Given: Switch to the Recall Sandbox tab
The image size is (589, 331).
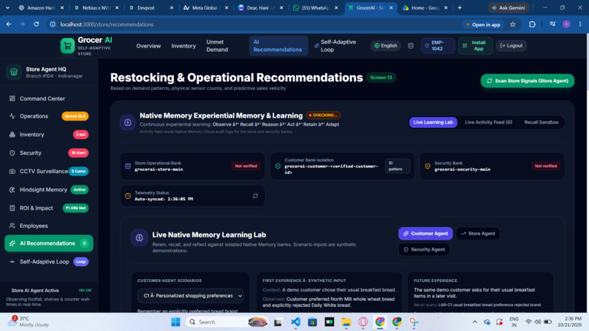Looking at the screenshot, I should coord(541,123).
